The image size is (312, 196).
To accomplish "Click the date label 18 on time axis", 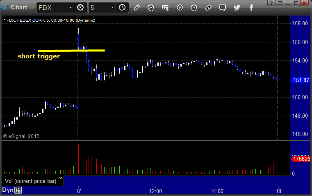I will coord(278,191).
